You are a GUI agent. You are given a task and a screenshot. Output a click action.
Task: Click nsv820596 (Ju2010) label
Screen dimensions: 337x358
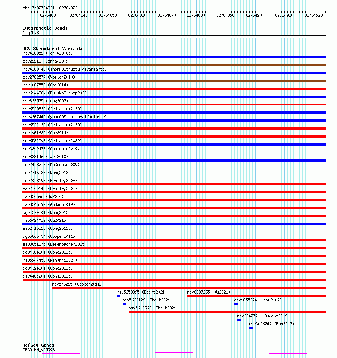pos(43,196)
